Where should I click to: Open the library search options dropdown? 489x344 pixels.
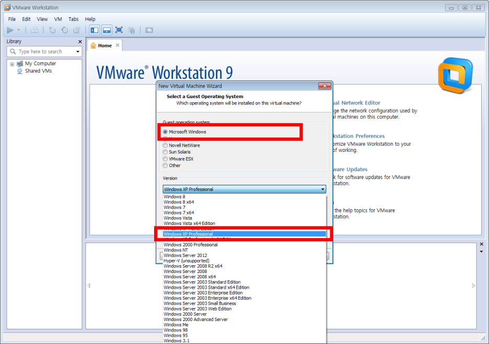pyautogui.click(x=78, y=51)
